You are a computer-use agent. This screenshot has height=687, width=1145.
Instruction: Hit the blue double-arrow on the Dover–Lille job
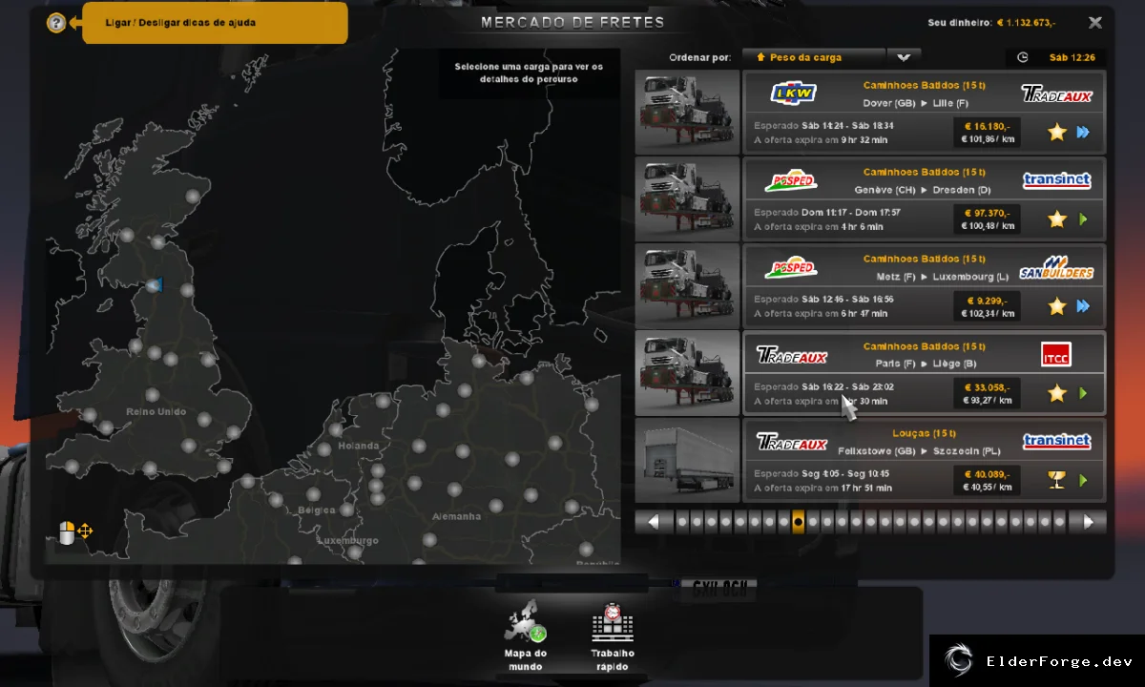coord(1083,133)
